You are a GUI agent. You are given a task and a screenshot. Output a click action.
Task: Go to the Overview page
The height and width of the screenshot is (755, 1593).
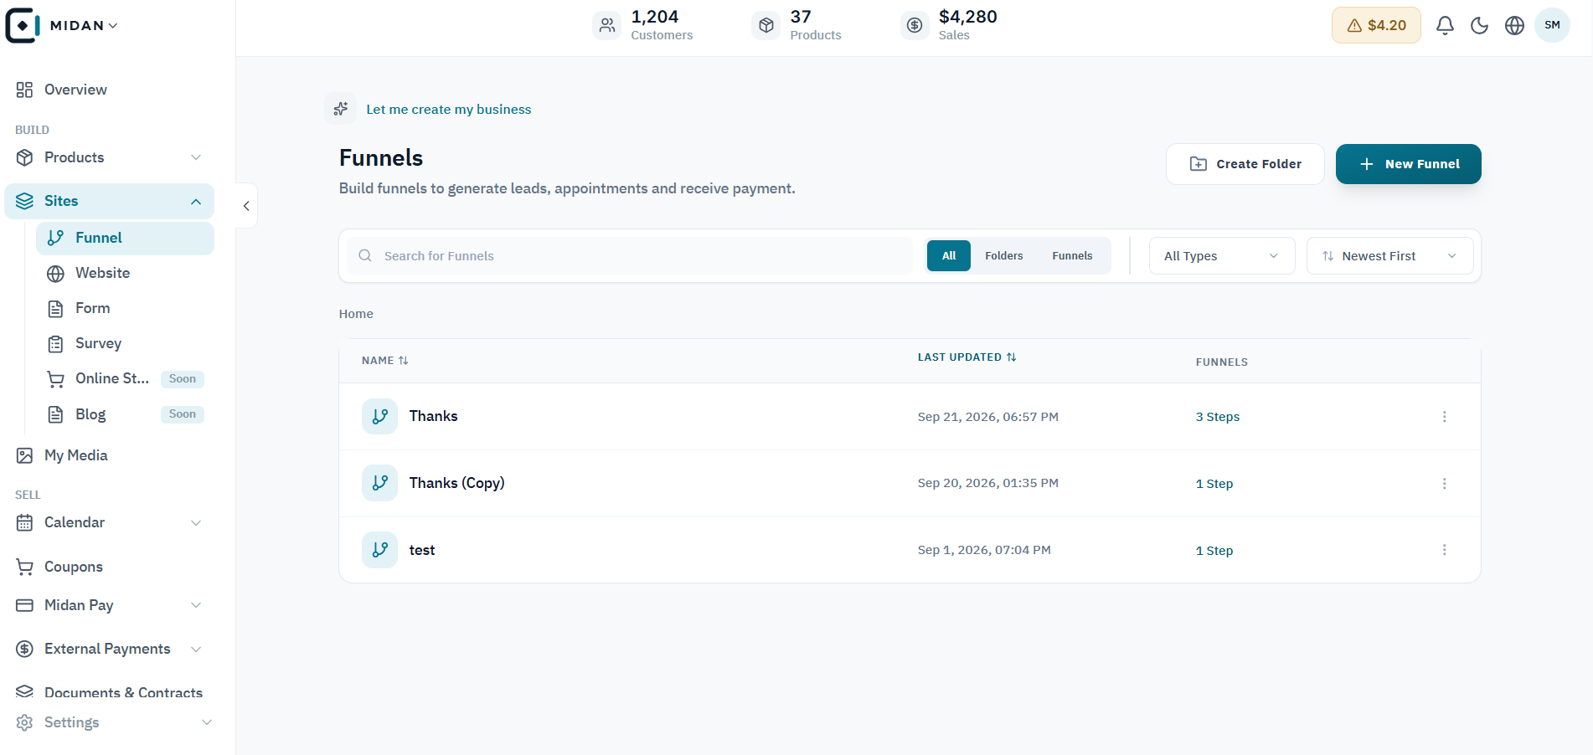110,90
